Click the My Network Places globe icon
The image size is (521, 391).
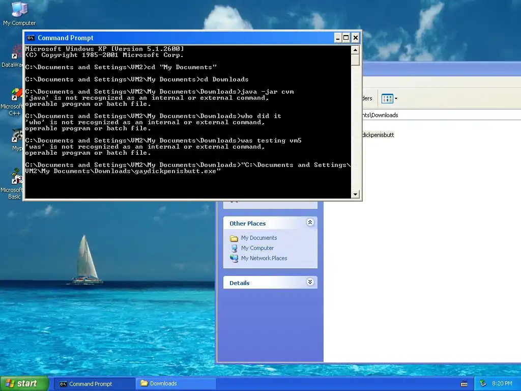234,258
